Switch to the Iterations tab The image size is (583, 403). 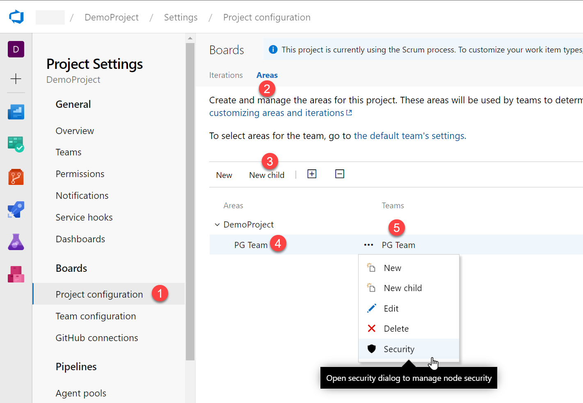tap(226, 75)
